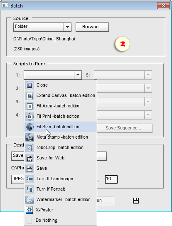This screenshot has height=226, width=172.
Task: Click the Fit Print script icon
Action: point(29,117)
